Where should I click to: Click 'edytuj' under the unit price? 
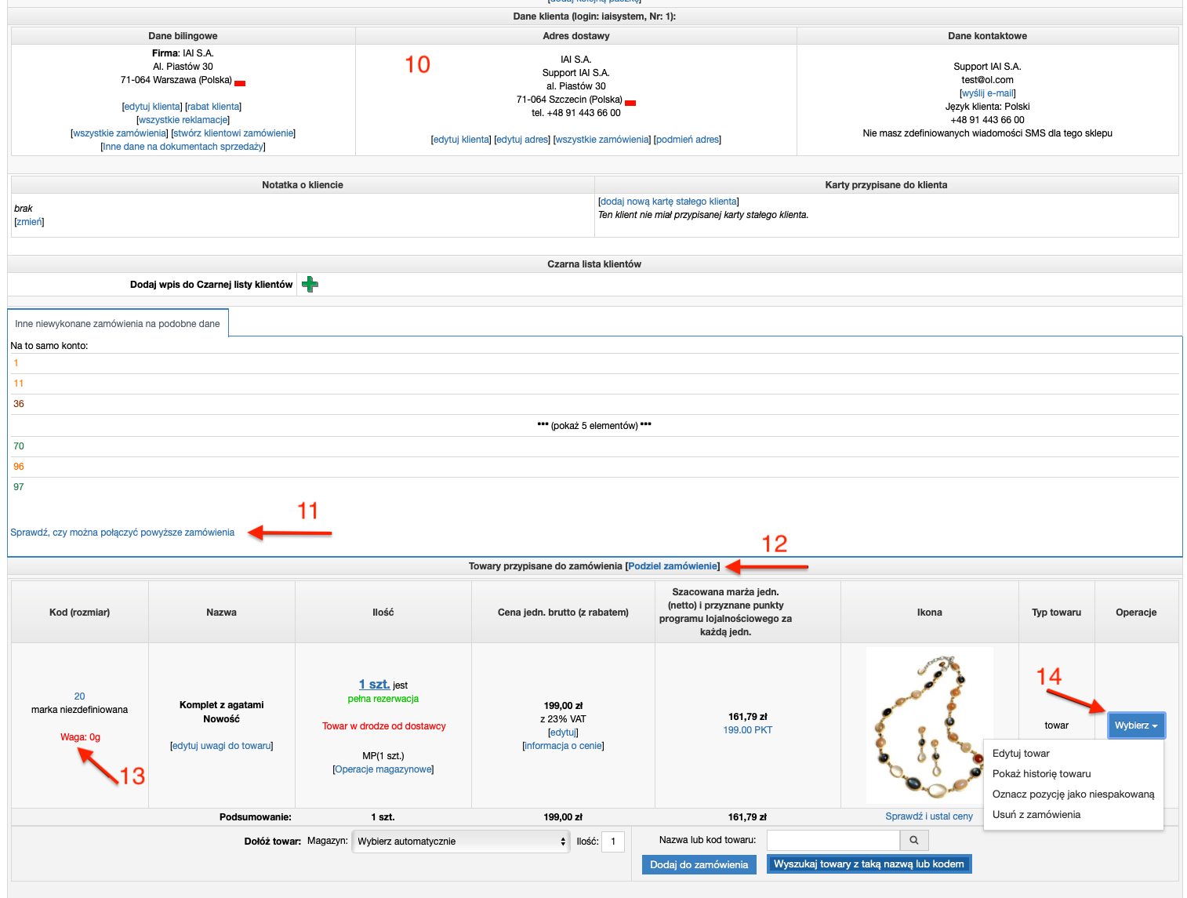(x=563, y=733)
